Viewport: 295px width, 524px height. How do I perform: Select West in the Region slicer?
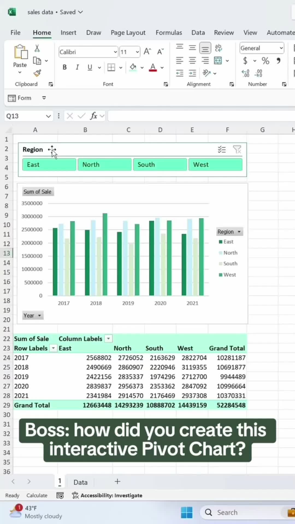[215, 165]
